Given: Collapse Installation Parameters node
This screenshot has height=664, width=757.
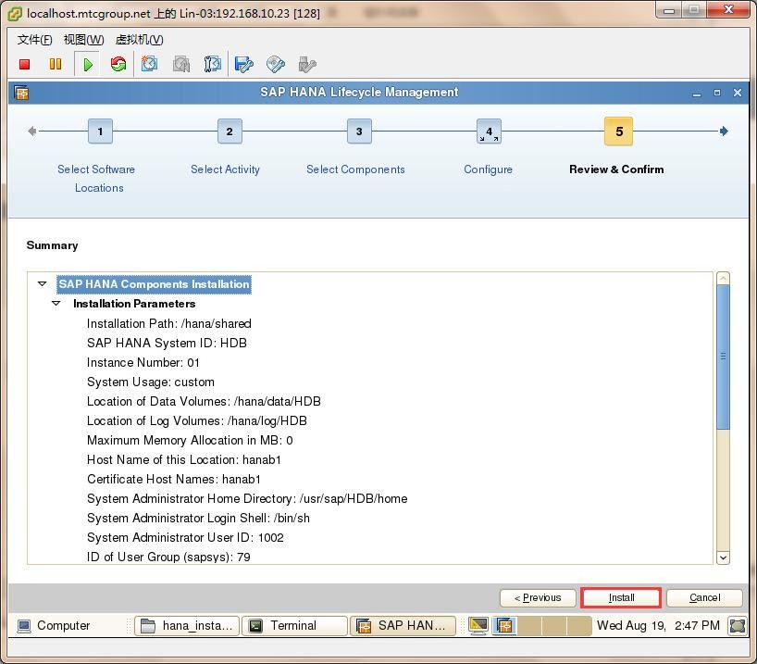Looking at the screenshot, I should pyautogui.click(x=56, y=304).
